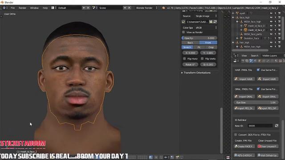Enable Convert DDS to FTEX checkbox
Screen dimensions: 285x160
tap(236, 135)
